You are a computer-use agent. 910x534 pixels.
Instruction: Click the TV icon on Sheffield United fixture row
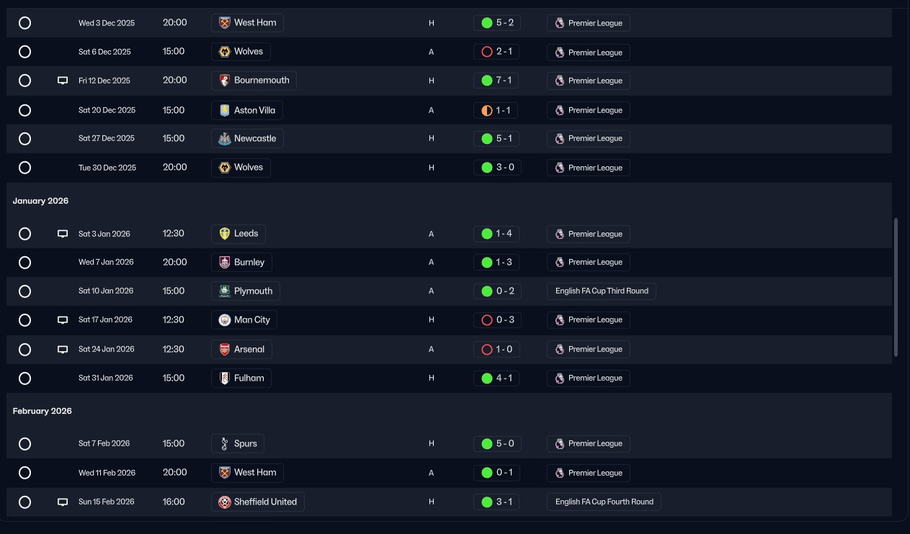click(63, 502)
